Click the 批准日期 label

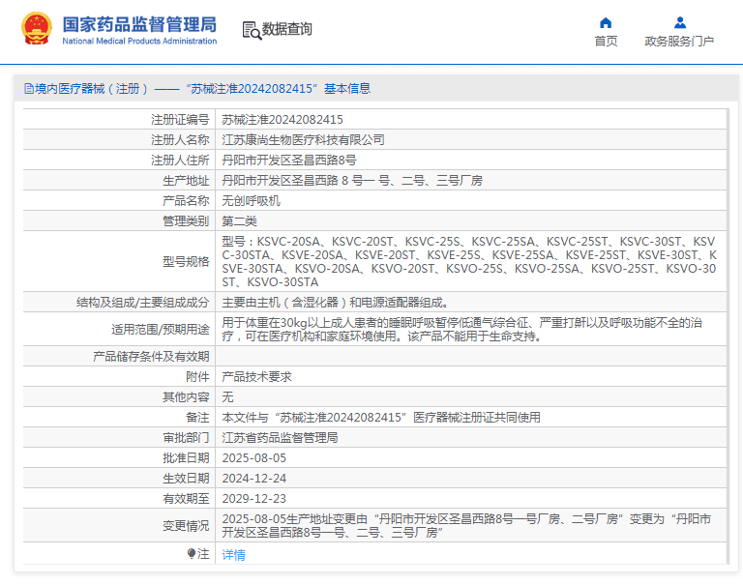tap(186, 458)
